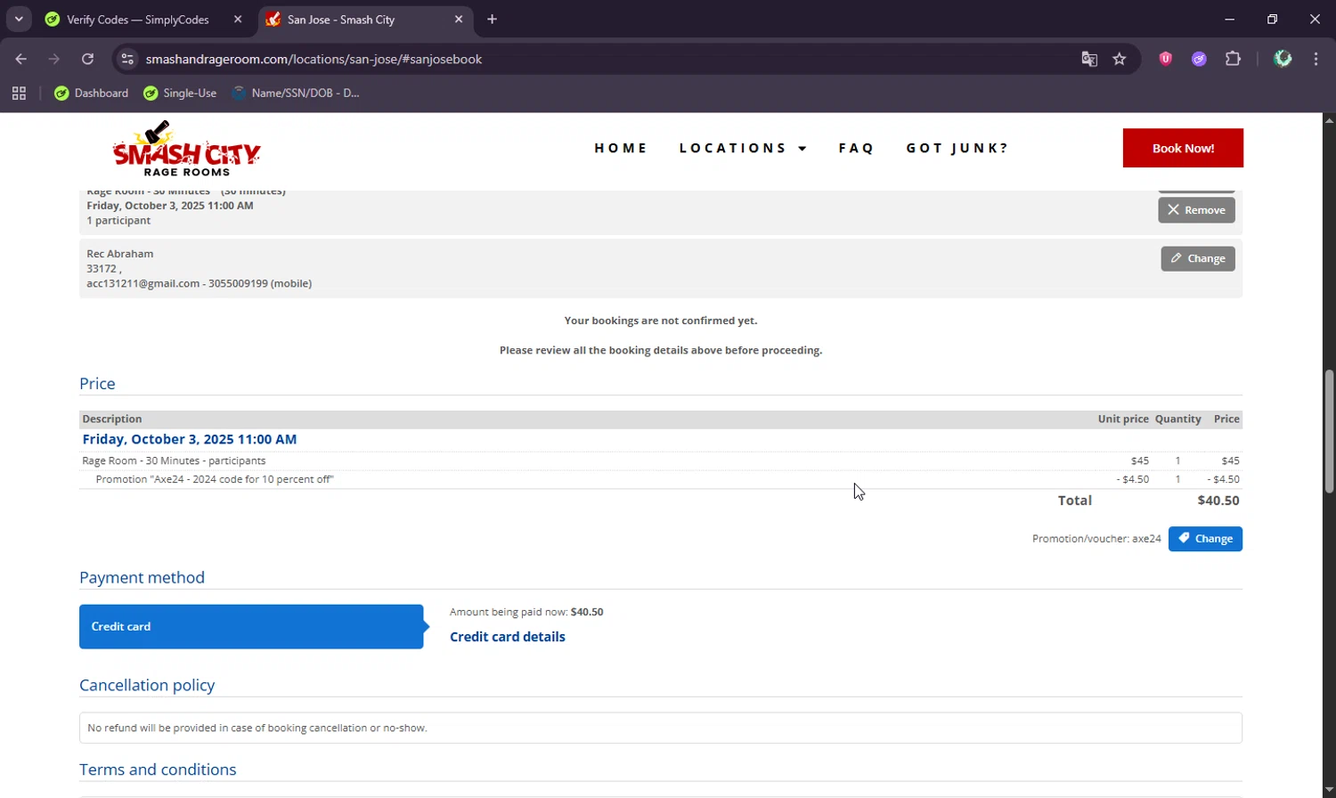Image resolution: width=1336 pixels, height=798 pixels.
Task: Click the scrollbar up arrow
Action: (1329, 119)
